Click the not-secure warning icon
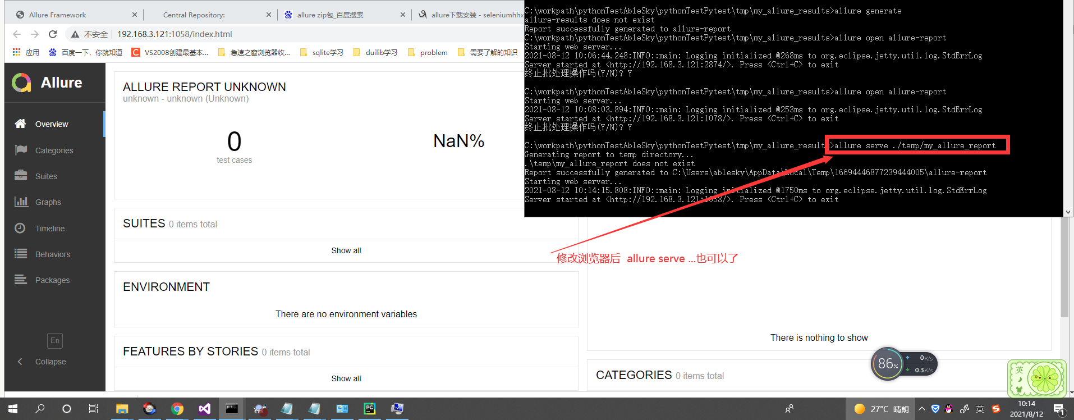 click(75, 34)
